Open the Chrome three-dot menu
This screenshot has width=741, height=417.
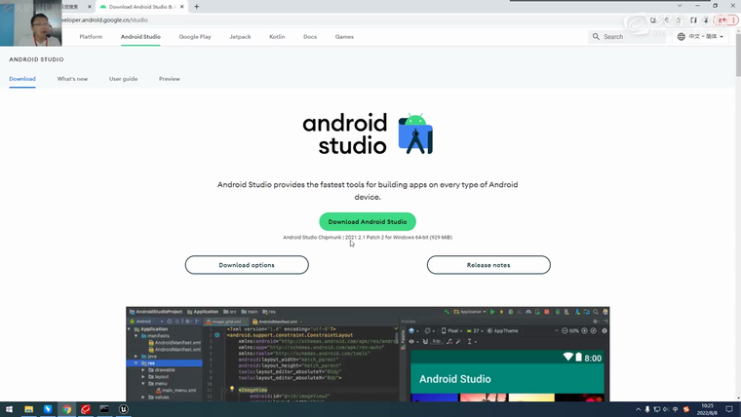(x=732, y=19)
